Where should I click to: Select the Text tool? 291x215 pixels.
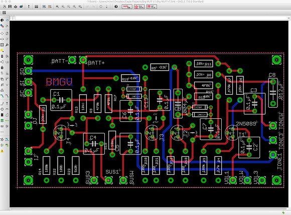7,104
